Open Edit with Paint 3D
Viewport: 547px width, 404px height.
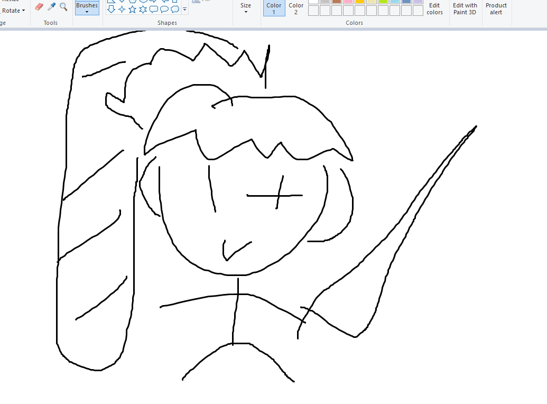tap(465, 8)
